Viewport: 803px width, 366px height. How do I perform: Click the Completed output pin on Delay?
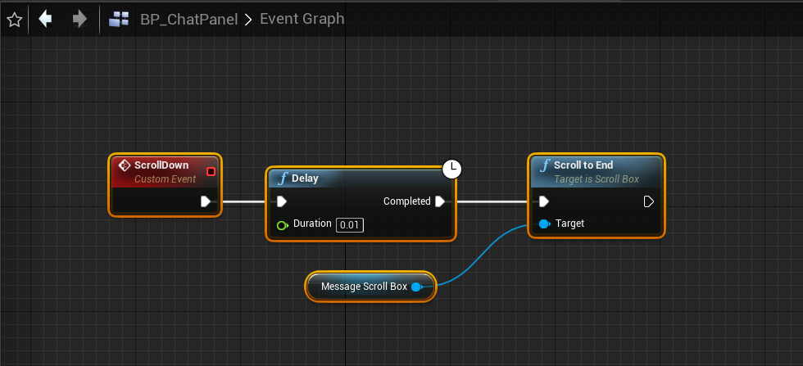(x=441, y=201)
